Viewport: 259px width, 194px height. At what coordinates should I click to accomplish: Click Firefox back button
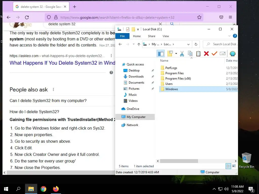[x=9, y=17]
